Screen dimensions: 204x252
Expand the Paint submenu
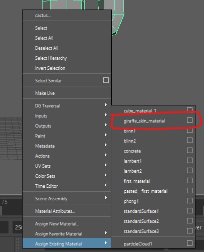[x=67, y=136]
